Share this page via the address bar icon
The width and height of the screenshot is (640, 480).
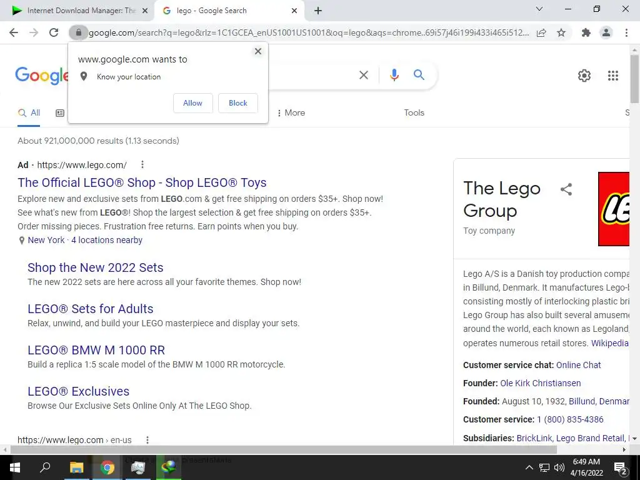(x=541, y=32)
